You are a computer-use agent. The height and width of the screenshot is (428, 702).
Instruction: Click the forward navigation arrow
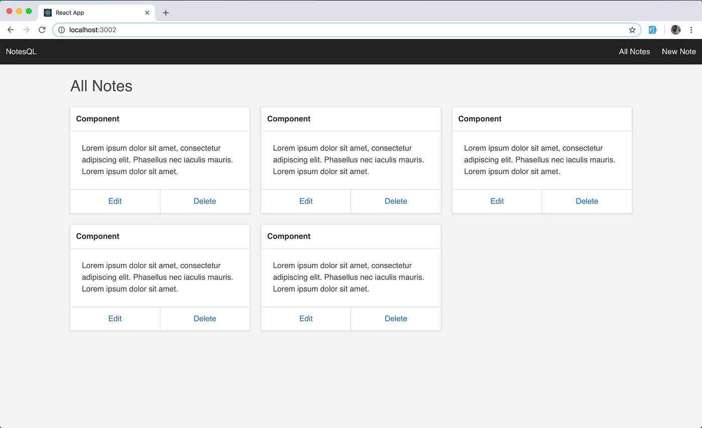26,30
